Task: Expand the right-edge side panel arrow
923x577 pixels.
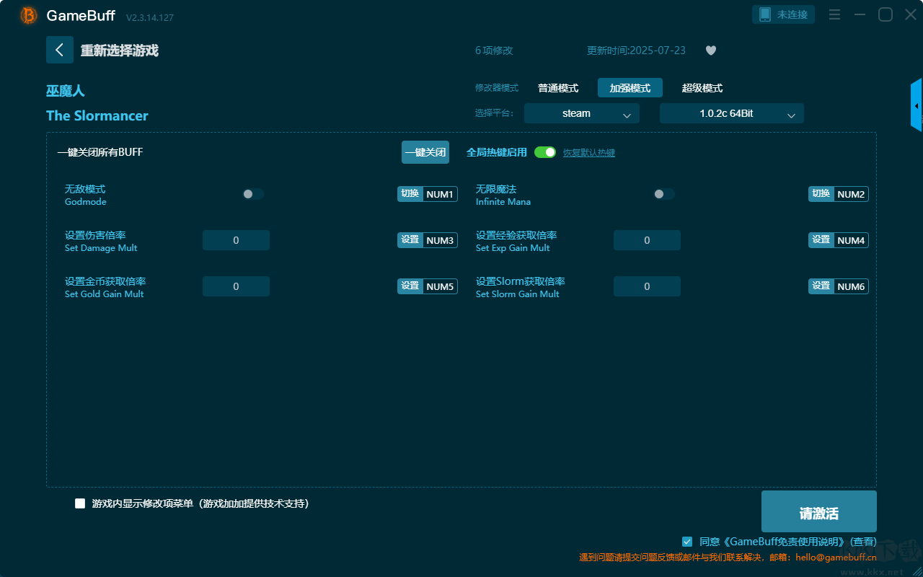Action: click(917, 105)
